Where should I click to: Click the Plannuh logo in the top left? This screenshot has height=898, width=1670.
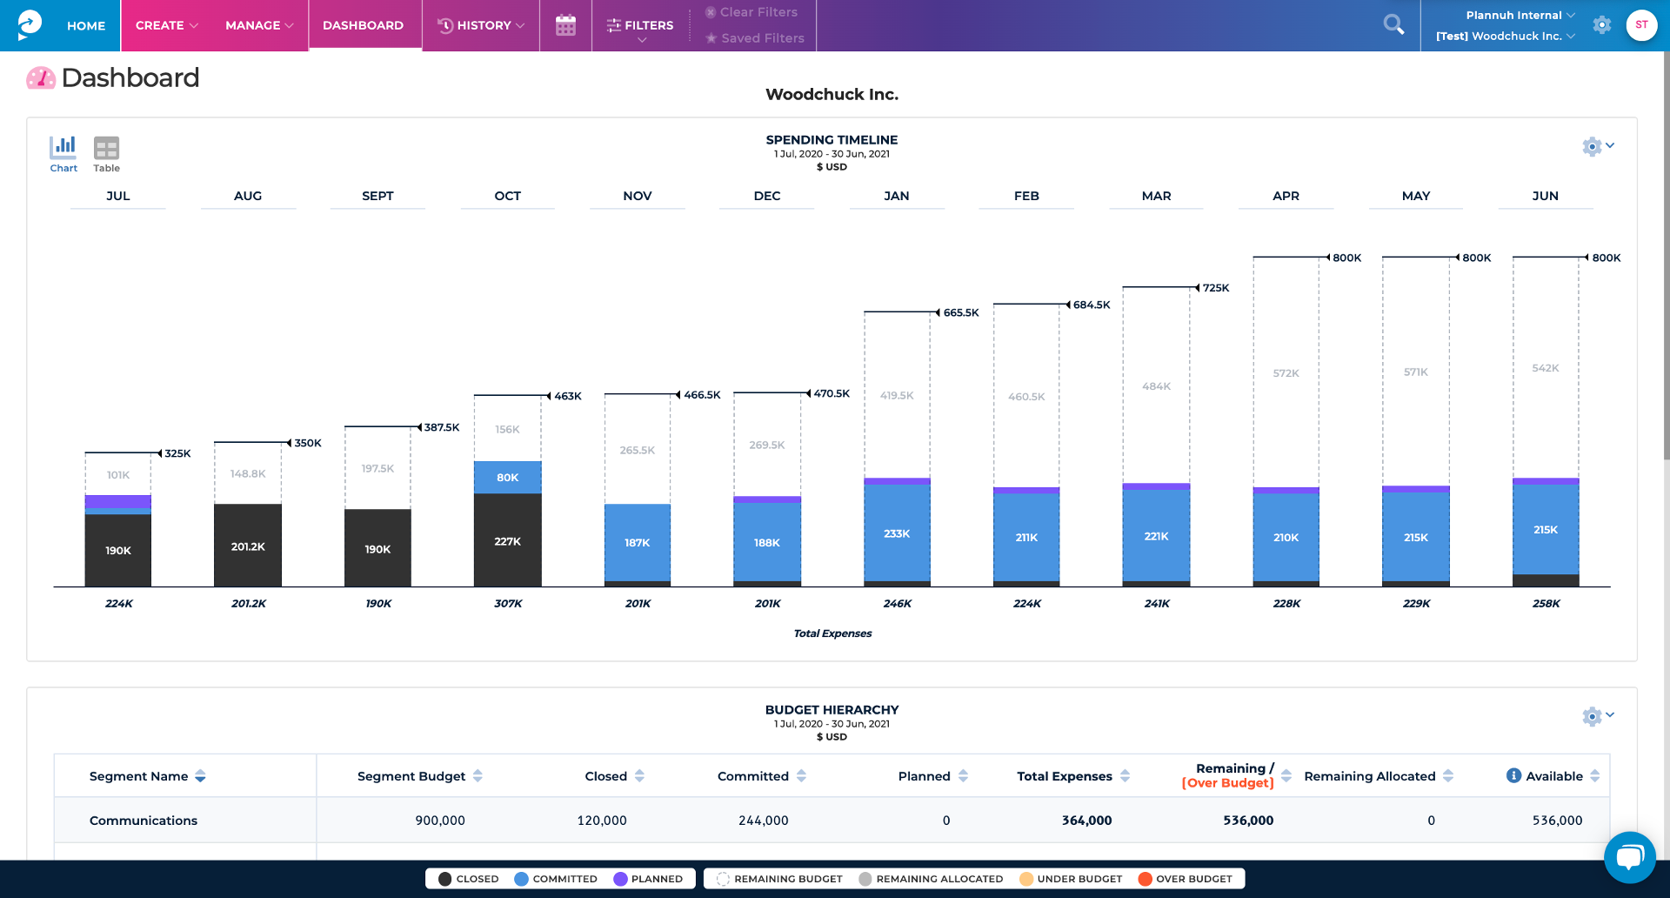[30, 23]
